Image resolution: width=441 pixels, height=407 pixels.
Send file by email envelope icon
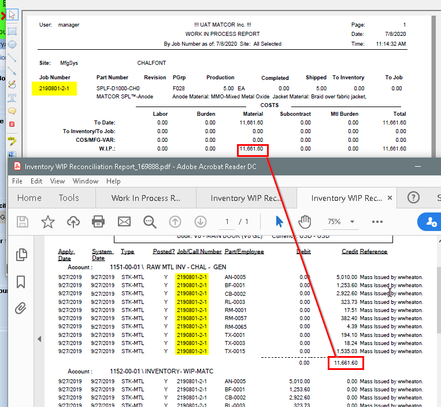[x=124, y=222]
